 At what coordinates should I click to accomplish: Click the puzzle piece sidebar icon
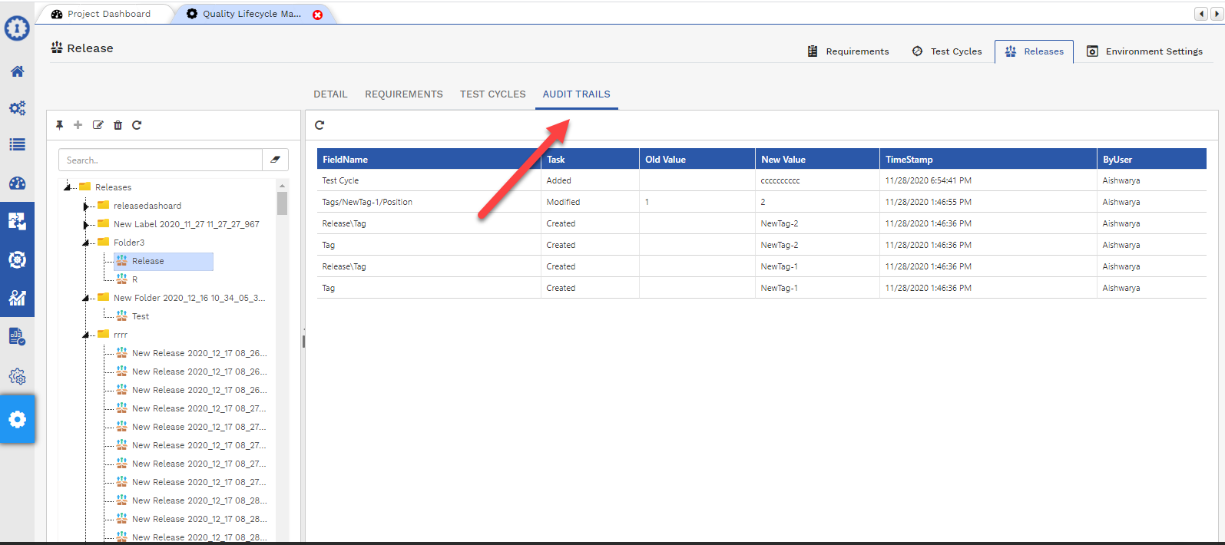(17, 221)
